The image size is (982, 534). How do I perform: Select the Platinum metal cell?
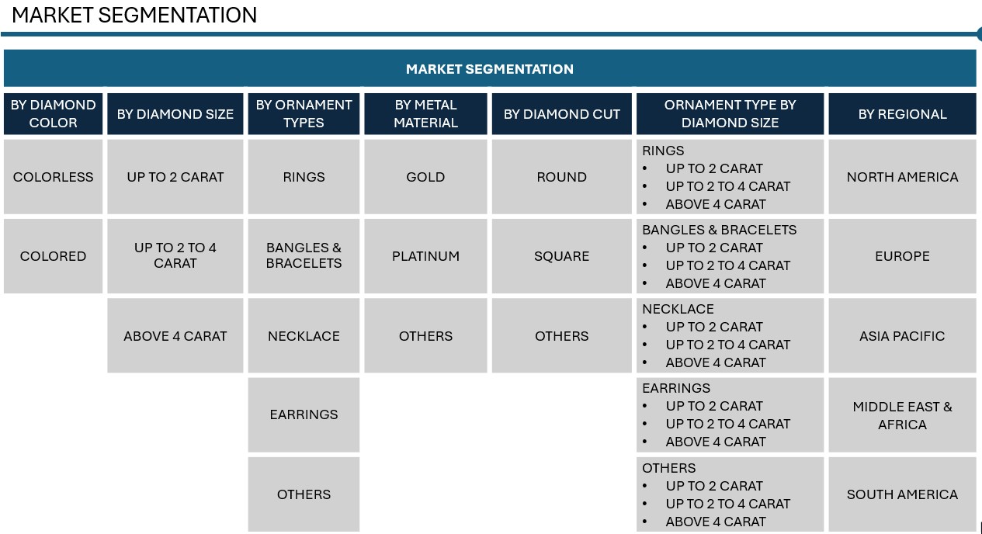pyautogui.click(x=425, y=256)
